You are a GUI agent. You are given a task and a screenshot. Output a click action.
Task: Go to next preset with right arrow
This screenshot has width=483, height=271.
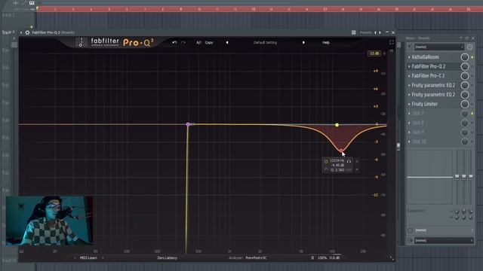303,42
